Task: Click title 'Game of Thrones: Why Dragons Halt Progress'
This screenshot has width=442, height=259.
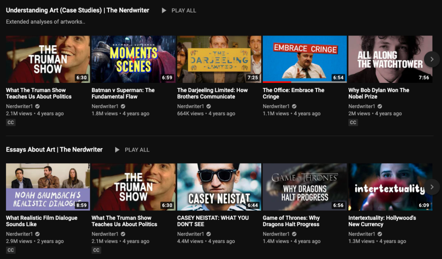Action: click(291, 221)
